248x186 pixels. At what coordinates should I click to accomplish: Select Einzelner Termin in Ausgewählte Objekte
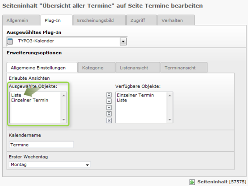click(30, 100)
